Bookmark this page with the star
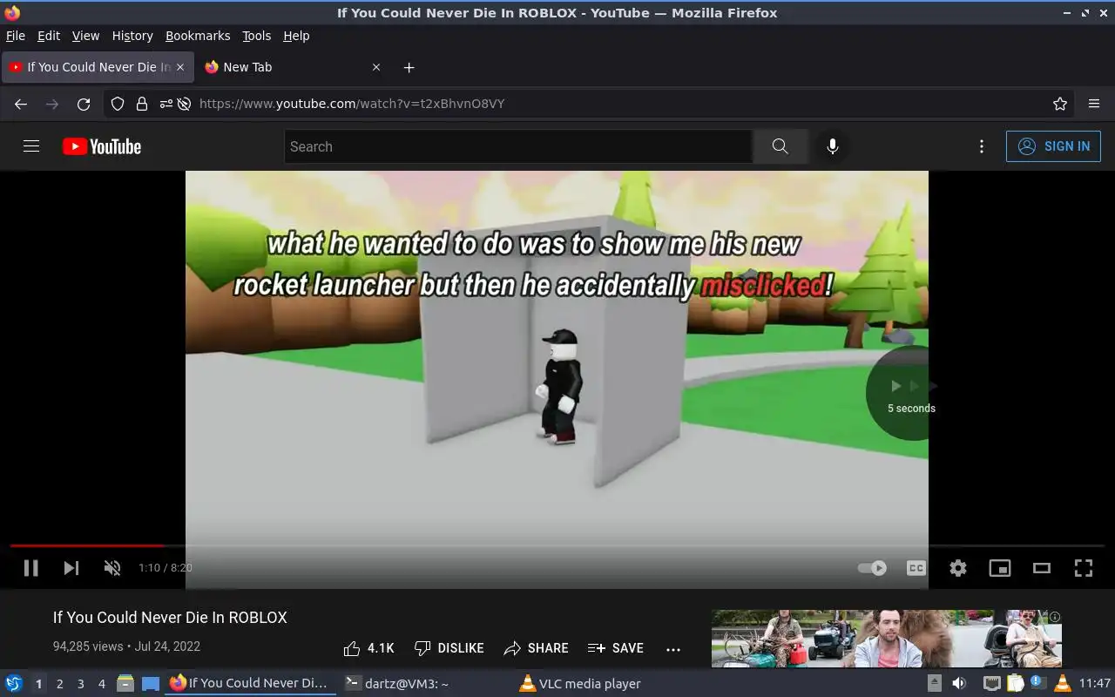Screen dimensions: 1115x697 point(1060,104)
